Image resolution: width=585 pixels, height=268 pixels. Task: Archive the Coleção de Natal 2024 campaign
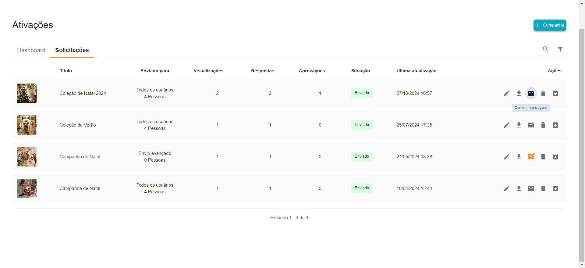[x=555, y=93]
